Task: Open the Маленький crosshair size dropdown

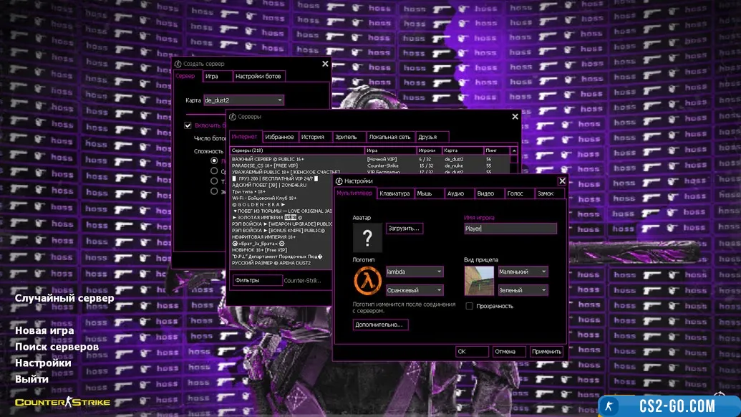Action: coord(543,272)
